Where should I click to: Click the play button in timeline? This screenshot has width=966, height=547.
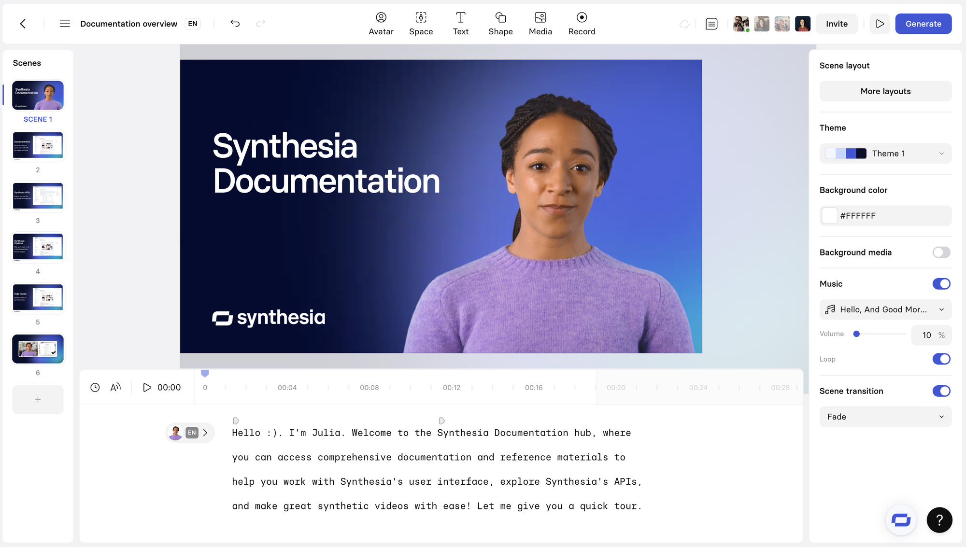pos(147,388)
